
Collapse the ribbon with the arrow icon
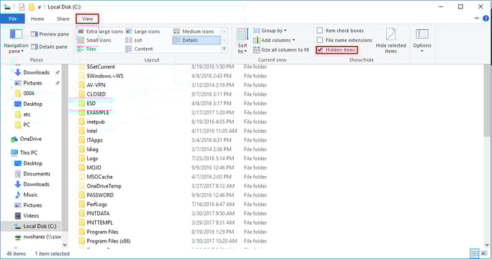[x=476, y=19]
